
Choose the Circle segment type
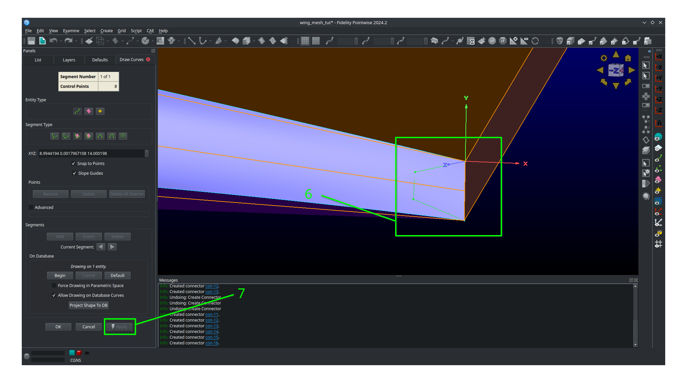[x=123, y=136]
